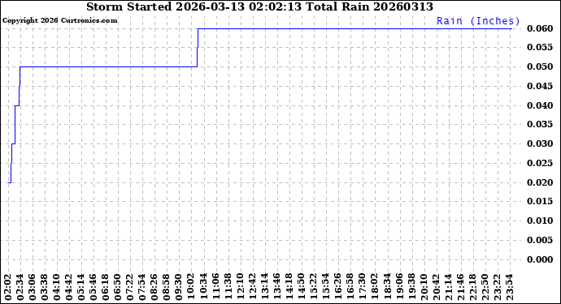Click the 05:46 time axis label
This screenshot has width=561, height=304.
(93, 287)
